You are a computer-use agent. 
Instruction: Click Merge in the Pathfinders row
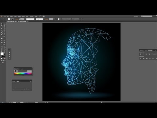point(147,58)
